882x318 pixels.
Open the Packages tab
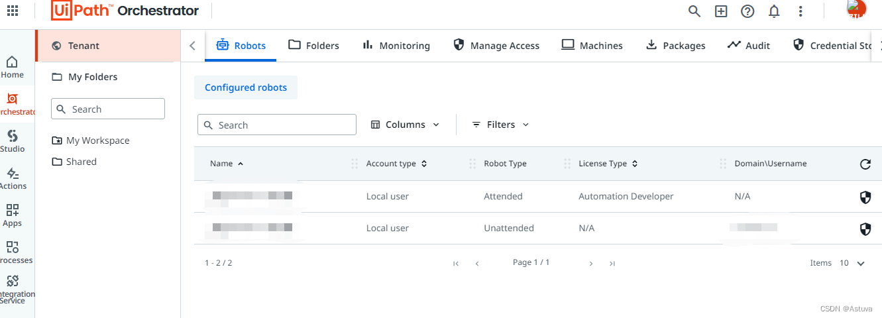675,46
